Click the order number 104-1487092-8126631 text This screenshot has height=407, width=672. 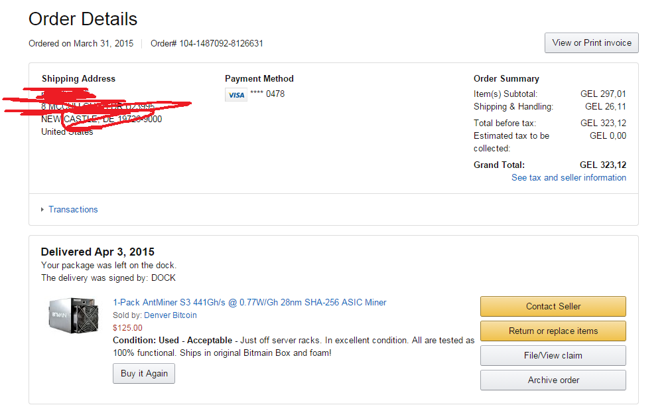221,43
